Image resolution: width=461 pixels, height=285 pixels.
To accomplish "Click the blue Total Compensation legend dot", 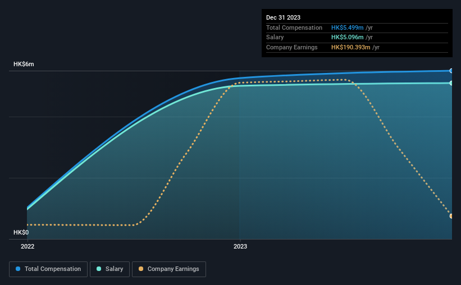I will pyautogui.click(x=18, y=269).
